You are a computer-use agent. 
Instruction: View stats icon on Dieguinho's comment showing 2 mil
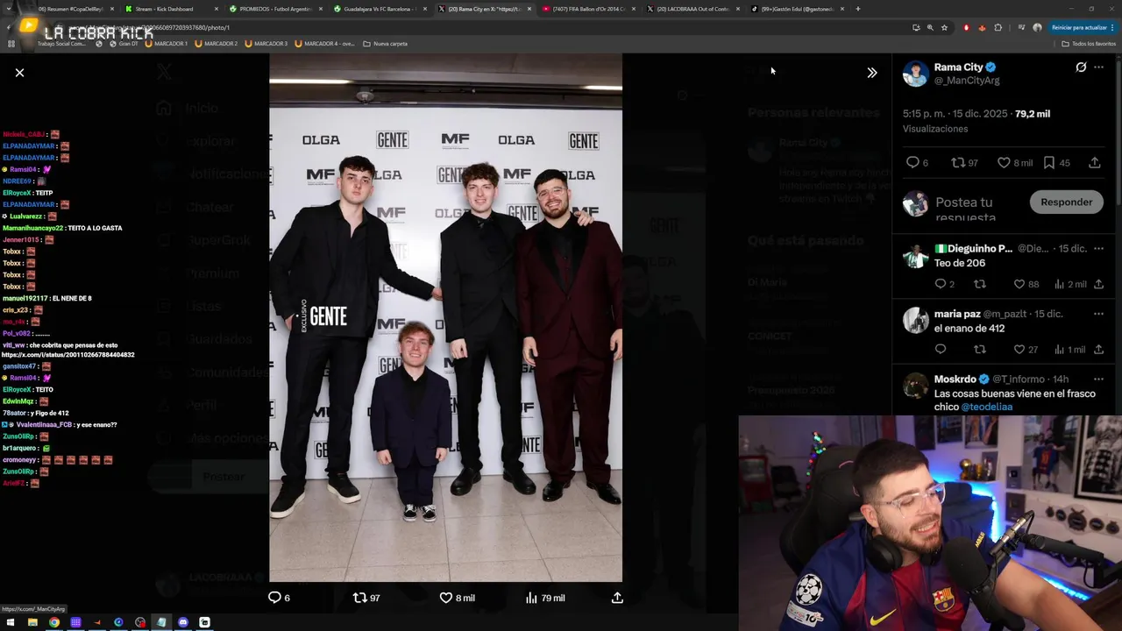(x=1059, y=284)
